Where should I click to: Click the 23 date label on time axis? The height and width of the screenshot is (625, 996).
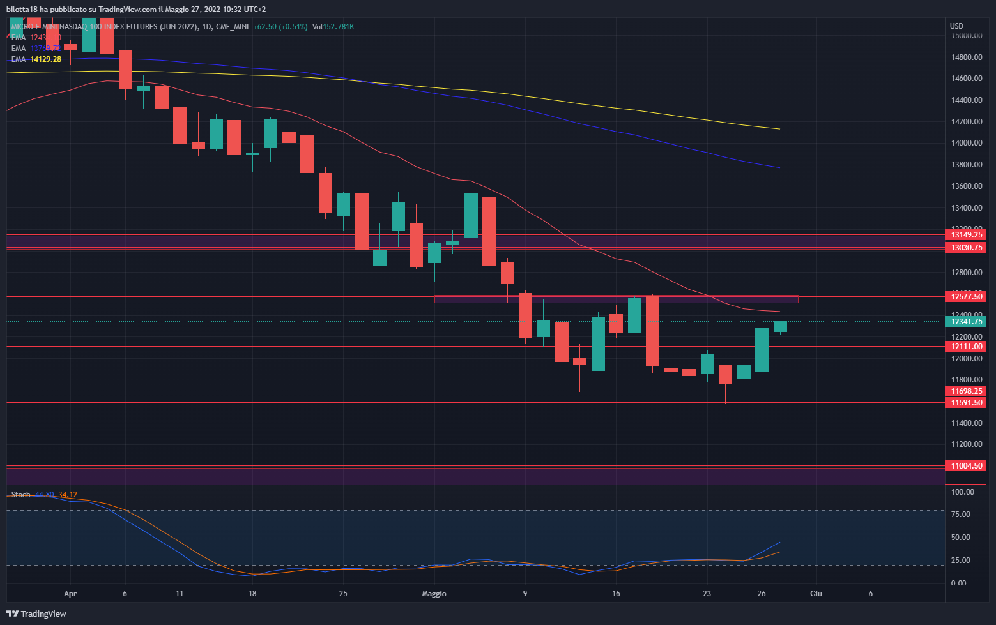pyautogui.click(x=707, y=594)
